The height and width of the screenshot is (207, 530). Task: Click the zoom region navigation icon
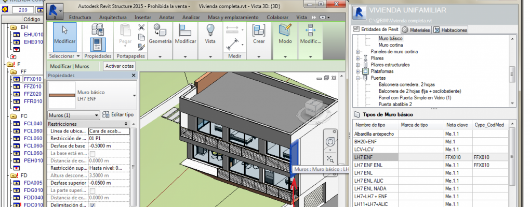pyautogui.click(x=330, y=159)
